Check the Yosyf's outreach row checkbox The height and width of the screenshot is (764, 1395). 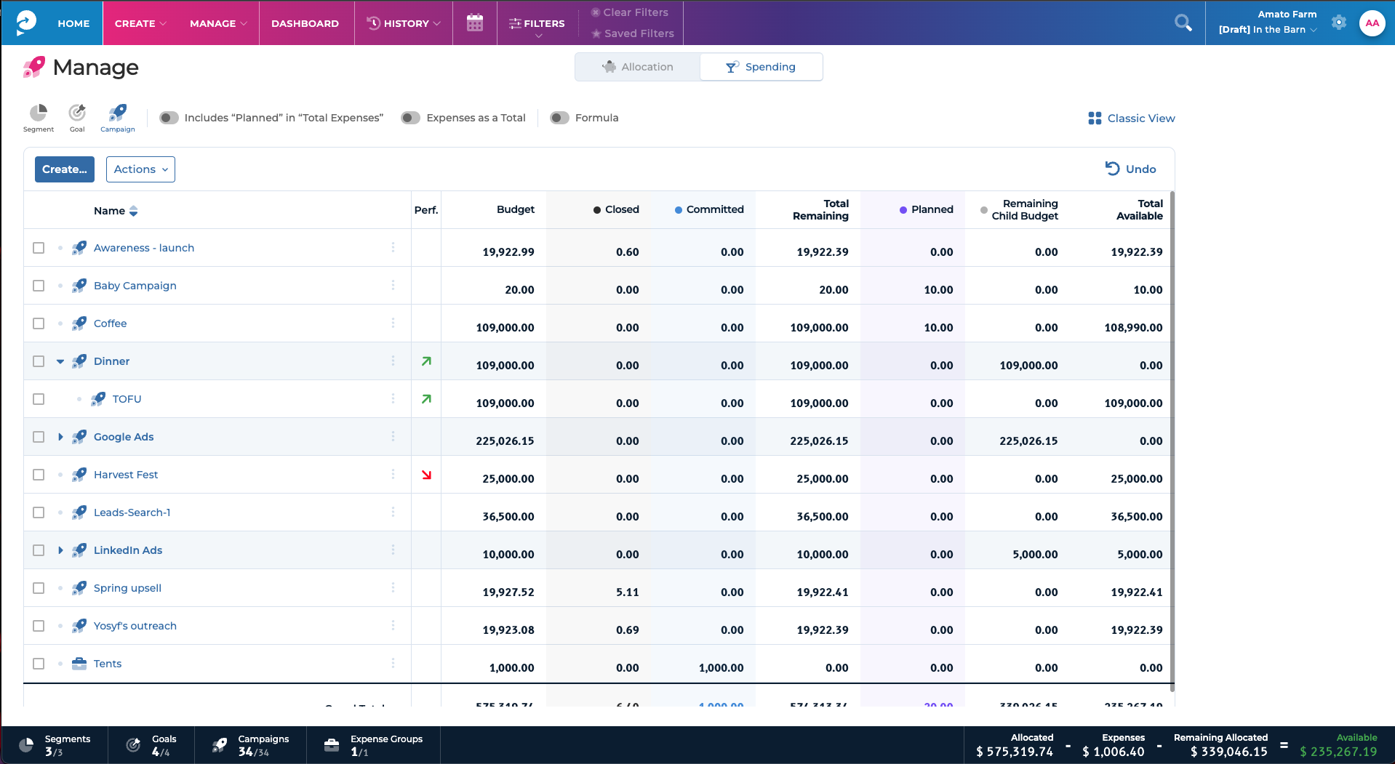[x=39, y=626]
